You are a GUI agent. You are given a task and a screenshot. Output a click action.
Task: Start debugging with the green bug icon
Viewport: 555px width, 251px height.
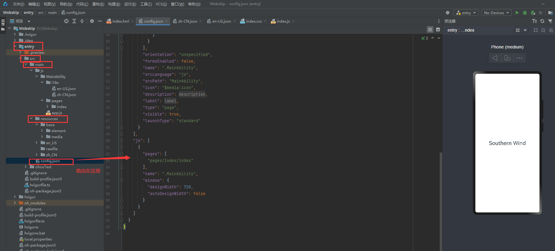click(x=525, y=13)
